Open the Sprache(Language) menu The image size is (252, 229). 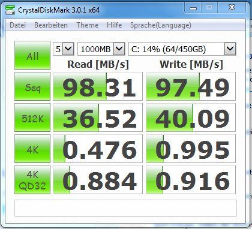point(161,25)
